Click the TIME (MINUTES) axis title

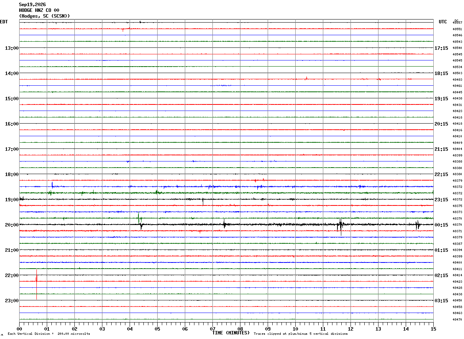point(231,333)
